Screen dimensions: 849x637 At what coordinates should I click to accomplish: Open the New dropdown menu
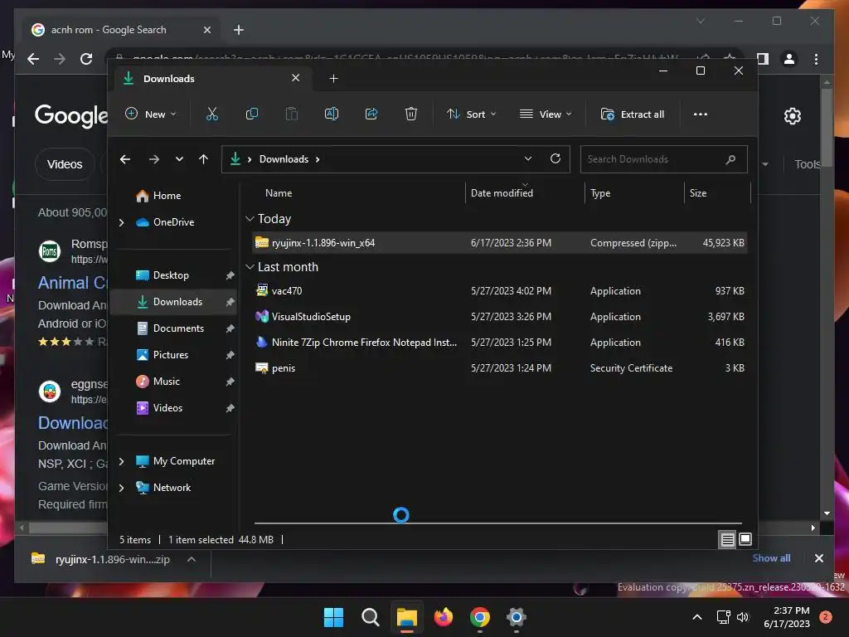pyautogui.click(x=151, y=114)
